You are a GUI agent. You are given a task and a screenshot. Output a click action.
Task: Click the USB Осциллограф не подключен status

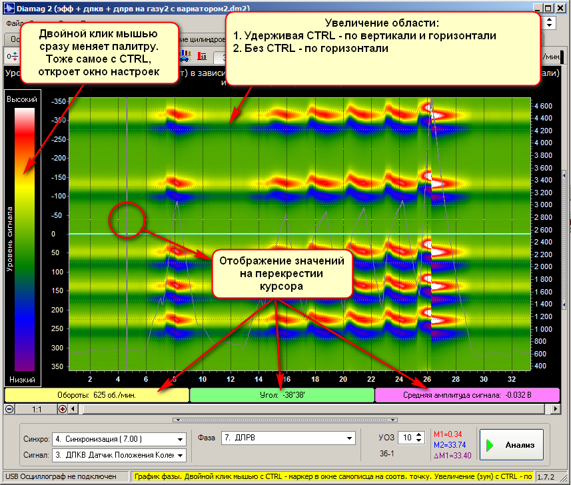pyautogui.click(x=61, y=476)
